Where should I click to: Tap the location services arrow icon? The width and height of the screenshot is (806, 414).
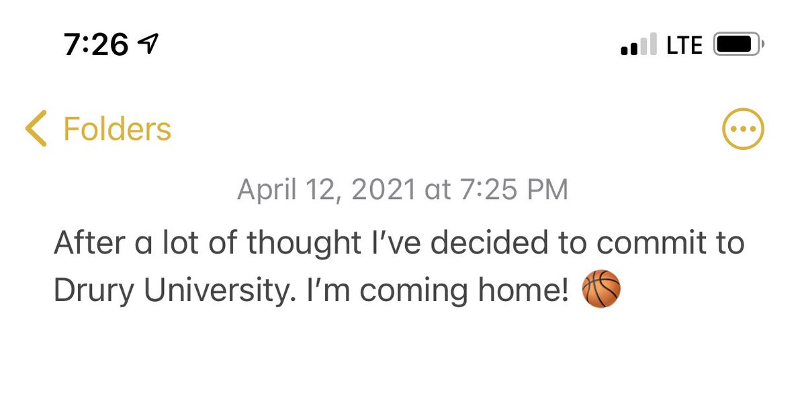(146, 45)
